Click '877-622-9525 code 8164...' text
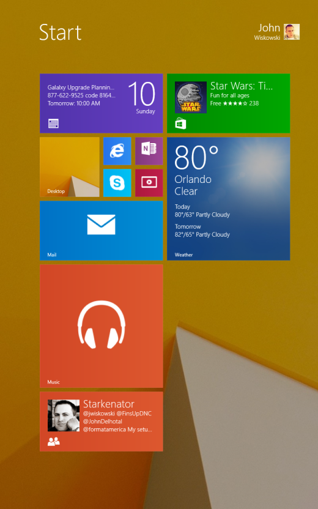 click(81, 95)
